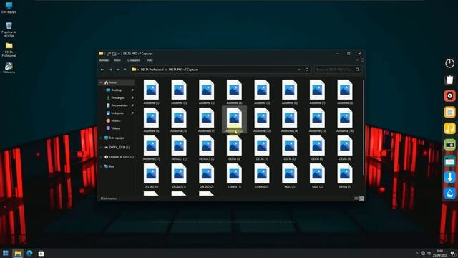
Task: Open the Welcome desktop shortcut
Action: [x=9, y=68]
